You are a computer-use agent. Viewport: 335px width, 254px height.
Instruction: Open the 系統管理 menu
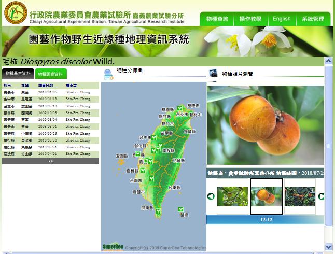click(x=313, y=19)
